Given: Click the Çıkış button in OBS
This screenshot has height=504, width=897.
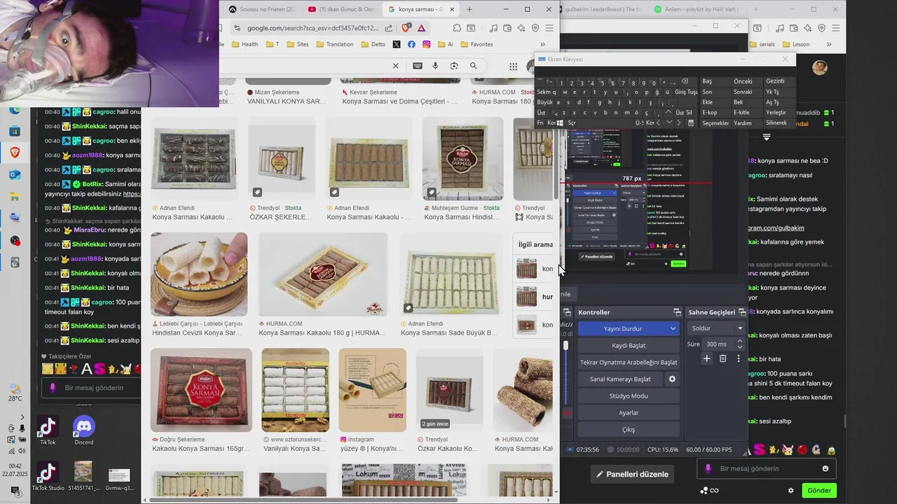Looking at the screenshot, I should pyautogui.click(x=628, y=429).
